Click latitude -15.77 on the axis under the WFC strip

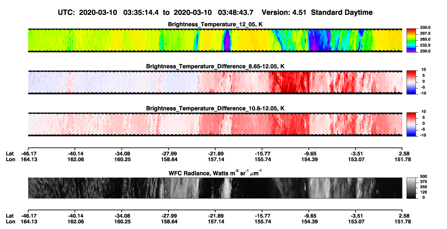point(262,216)
